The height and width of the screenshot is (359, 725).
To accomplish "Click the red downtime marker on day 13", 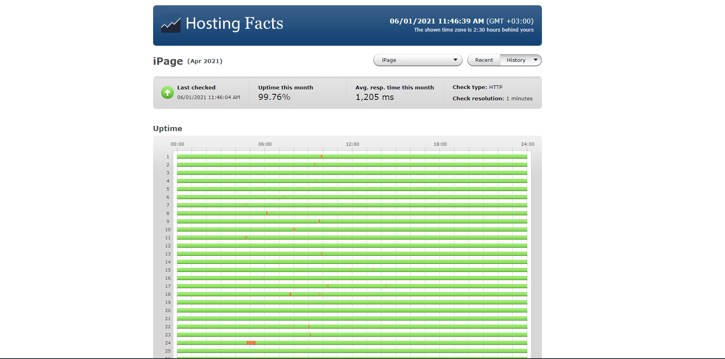I will click(x=322, y=254).
